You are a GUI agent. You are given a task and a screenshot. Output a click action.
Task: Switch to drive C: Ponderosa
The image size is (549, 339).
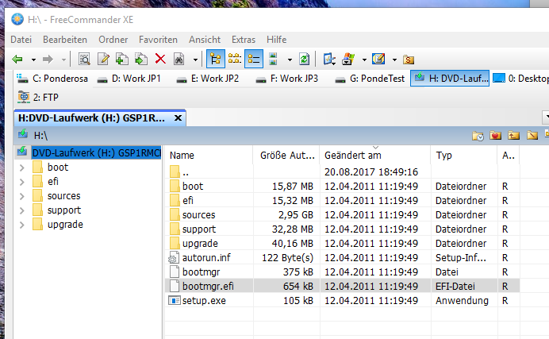point(52,79)
